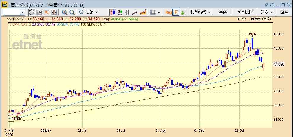Select the hand pan tool
The height and width of the screenshot is (137, 293).
tap(31, 12)
